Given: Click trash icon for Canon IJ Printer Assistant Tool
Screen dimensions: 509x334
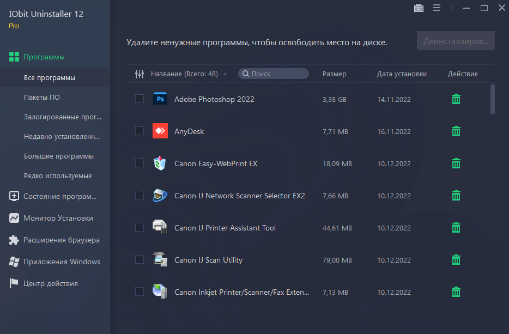Looking at the screenshot, I should 456,228.
